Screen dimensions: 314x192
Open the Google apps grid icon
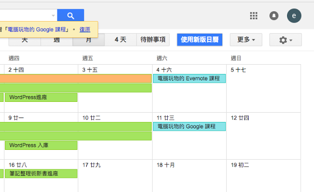click(254, 16)
